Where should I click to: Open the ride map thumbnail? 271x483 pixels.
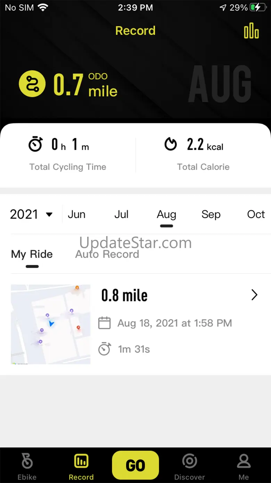[x=51, y=324]
